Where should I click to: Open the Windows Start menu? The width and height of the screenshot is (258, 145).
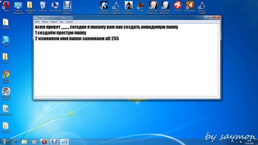(4, 142)
